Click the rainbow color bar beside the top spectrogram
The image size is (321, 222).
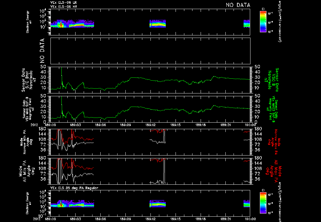(263, 22)
